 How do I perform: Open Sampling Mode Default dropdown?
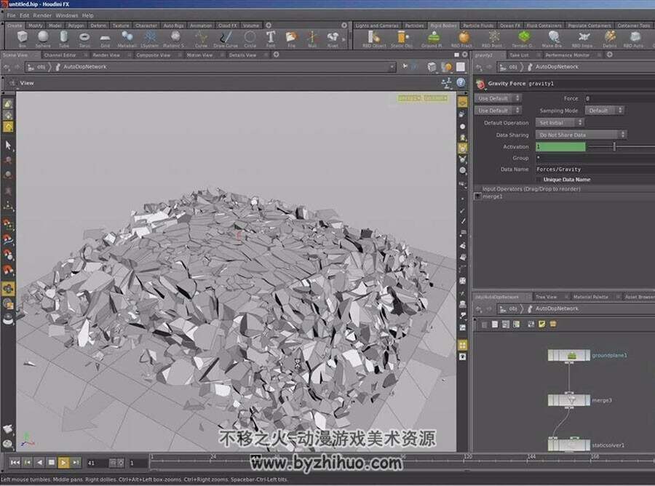tap(604, 111)
